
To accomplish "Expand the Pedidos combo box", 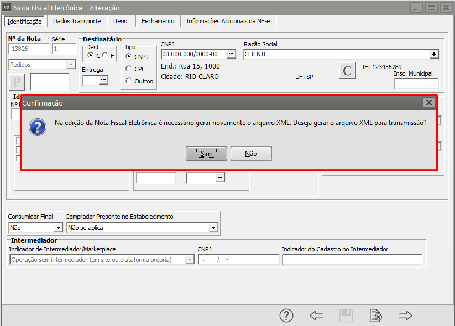I will [x=70, y=65].
